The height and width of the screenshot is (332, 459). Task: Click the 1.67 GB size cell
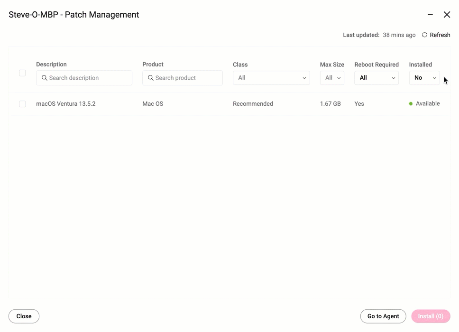pyautogui.click(x=330, y=104)
